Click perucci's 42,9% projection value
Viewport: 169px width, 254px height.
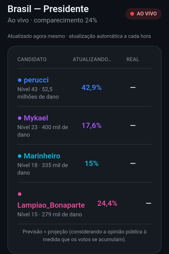(91, 88)
